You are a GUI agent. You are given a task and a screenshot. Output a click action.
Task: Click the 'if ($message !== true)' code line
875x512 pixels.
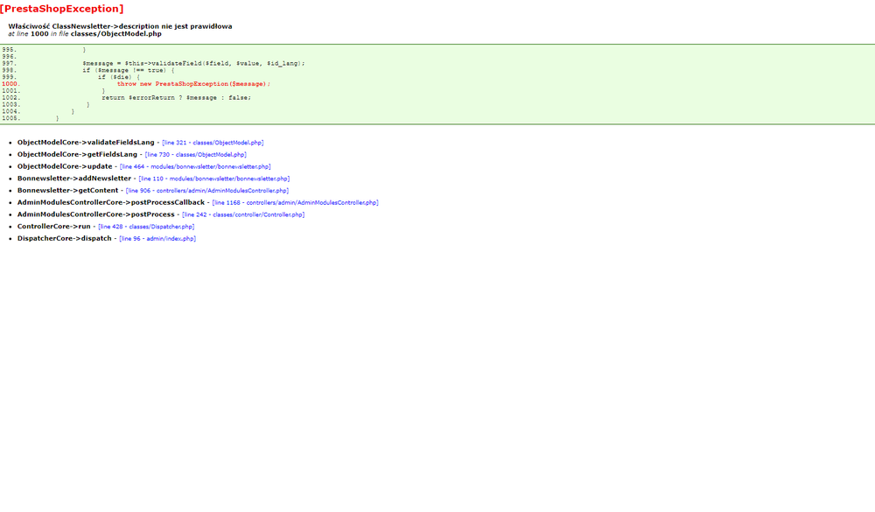129,70
